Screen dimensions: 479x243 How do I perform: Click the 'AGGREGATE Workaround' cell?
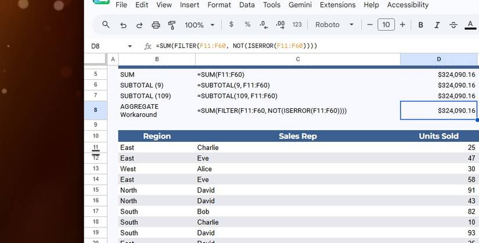tap(157, 111)
